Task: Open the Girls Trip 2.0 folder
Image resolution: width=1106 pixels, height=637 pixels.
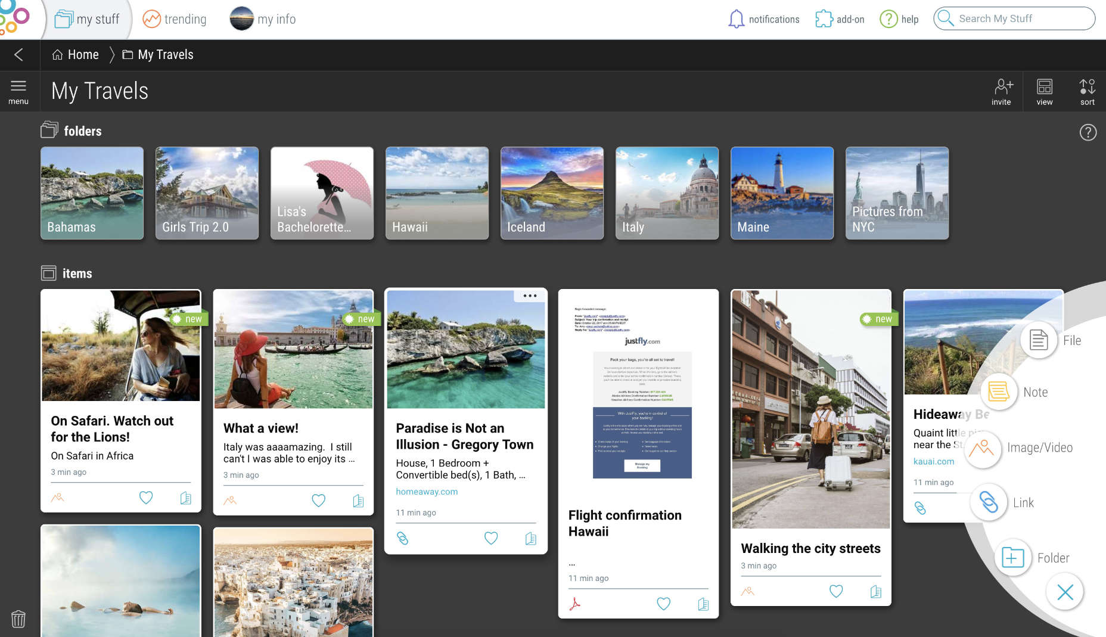Action: point(207,193)
